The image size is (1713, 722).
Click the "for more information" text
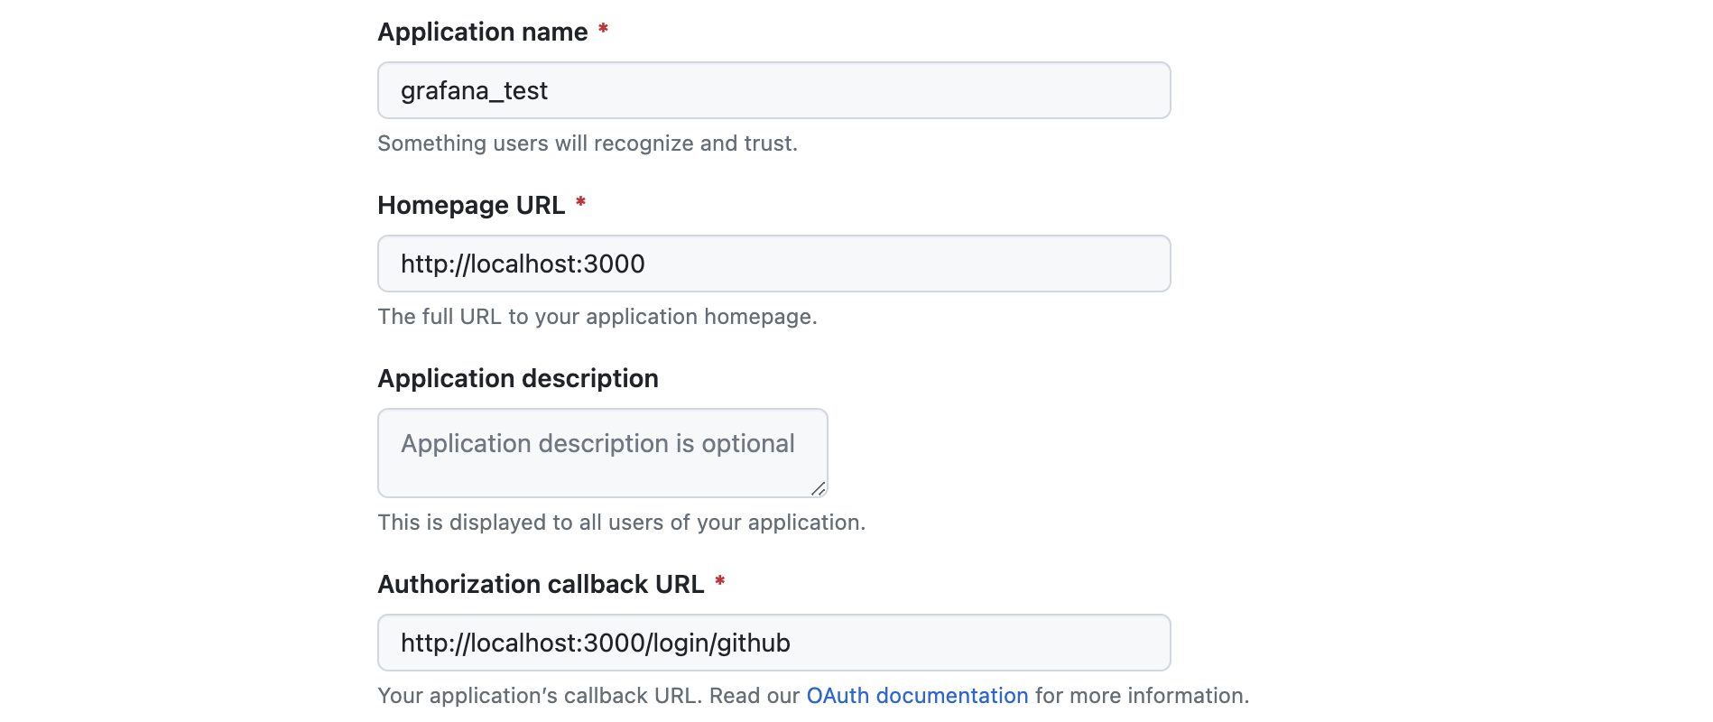(1142, 696)
